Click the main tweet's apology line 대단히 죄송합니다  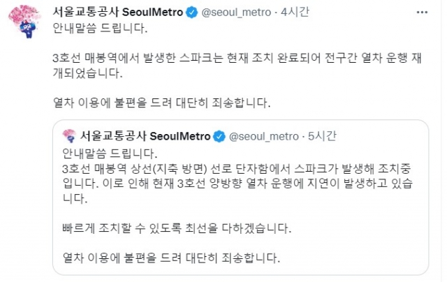161,103
